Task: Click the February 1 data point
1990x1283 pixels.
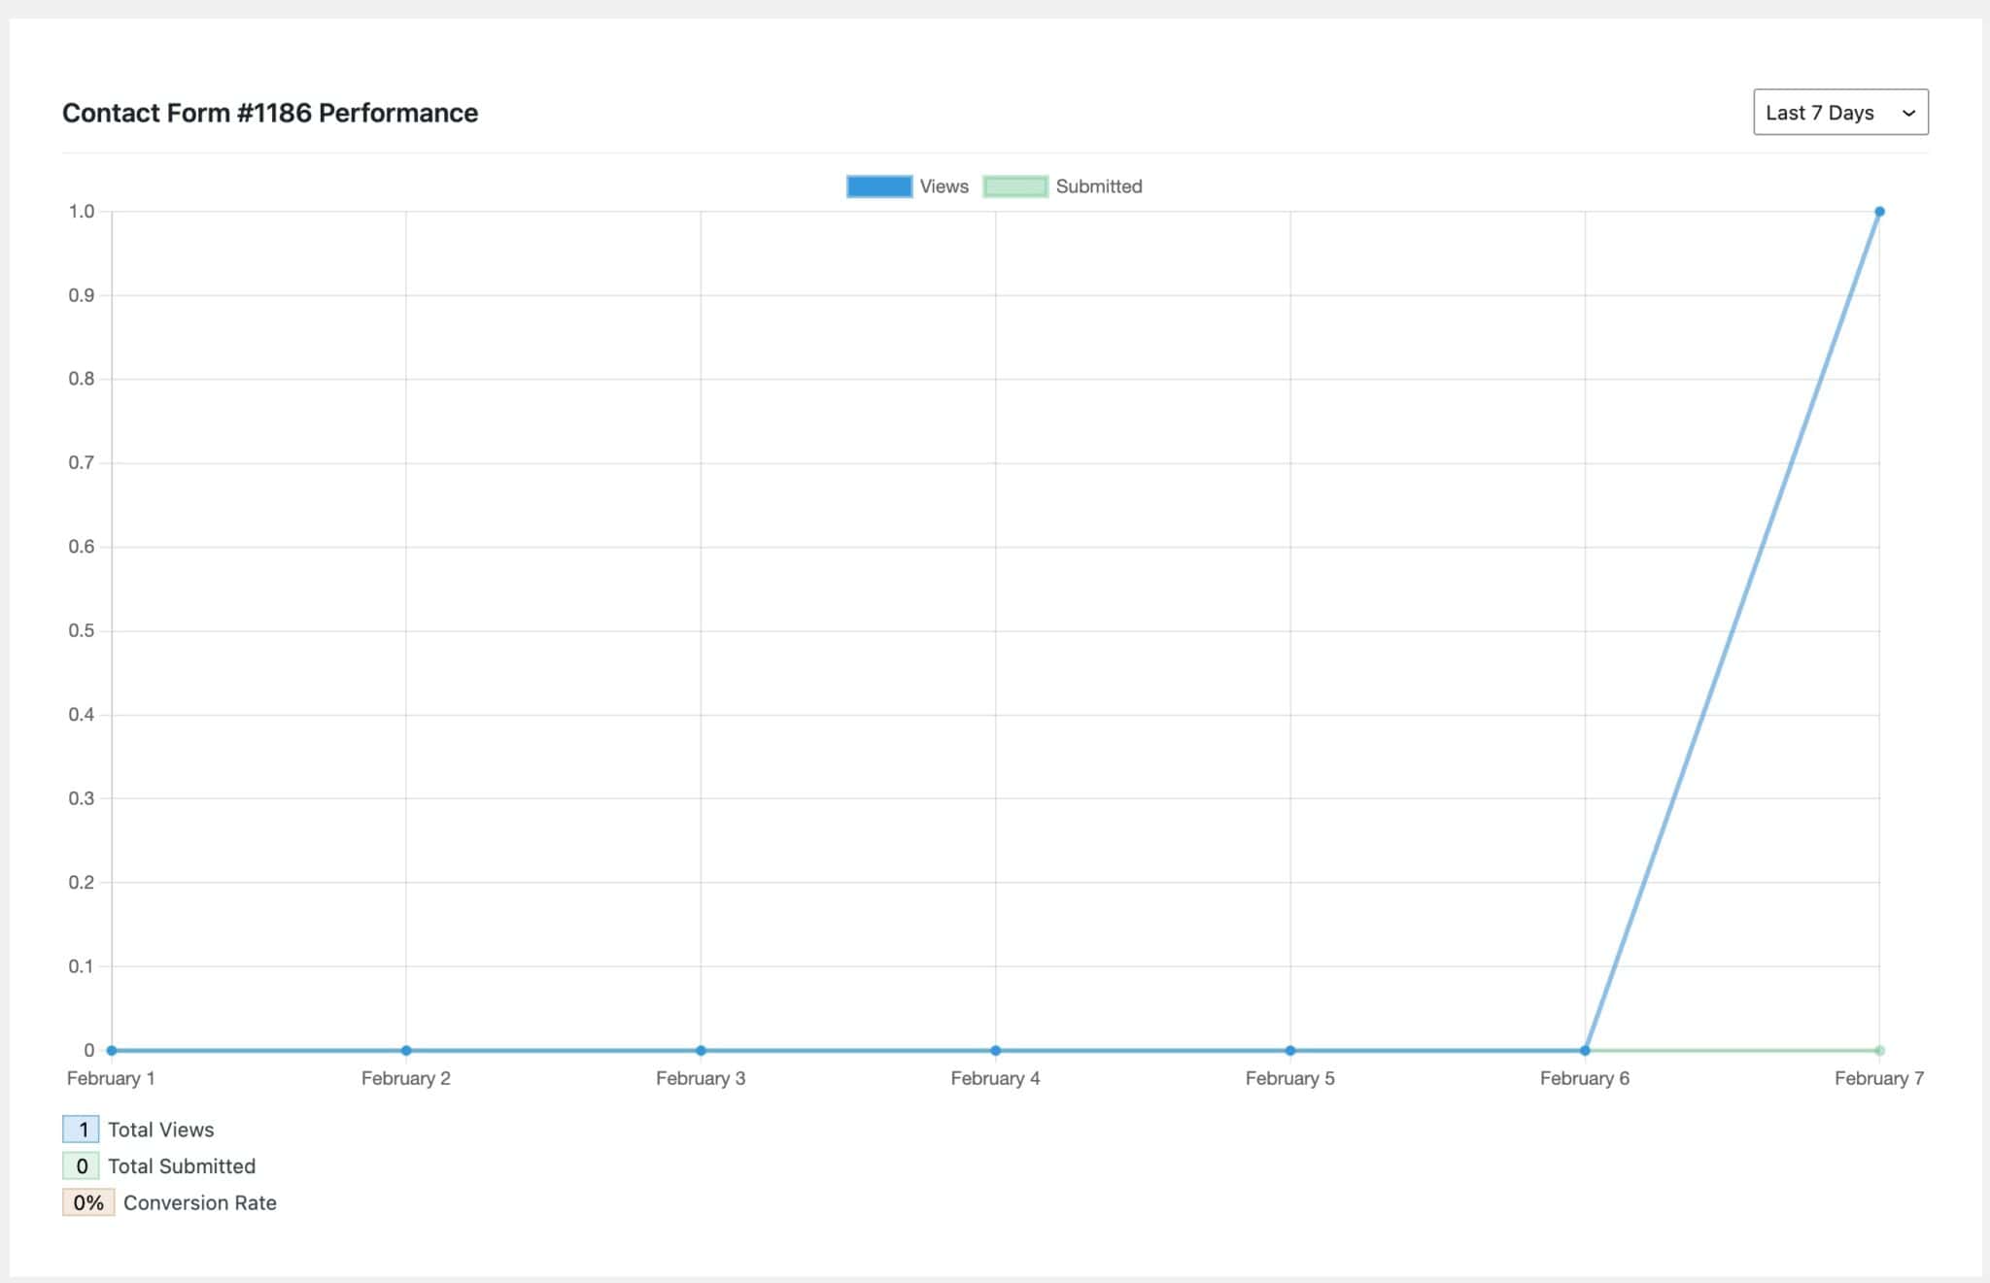Action: coord(112,1050)
